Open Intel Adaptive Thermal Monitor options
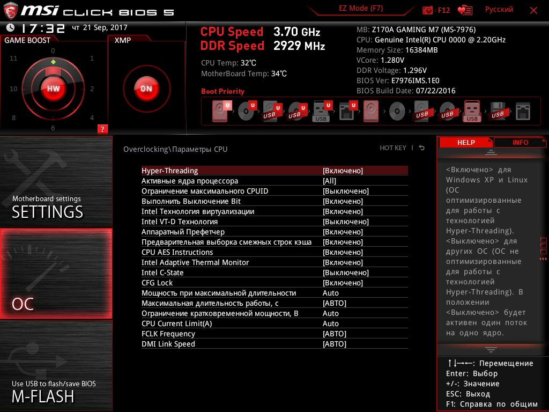The image size is (549, 412). [274, 262]
